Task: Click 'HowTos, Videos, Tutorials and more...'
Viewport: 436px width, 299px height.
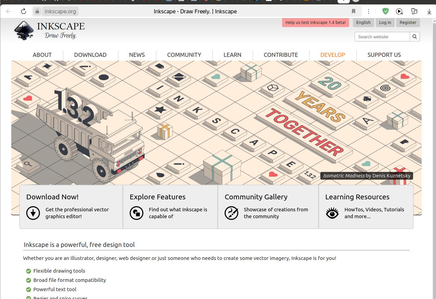Action: pyautogui.click(x=374, y=213)
